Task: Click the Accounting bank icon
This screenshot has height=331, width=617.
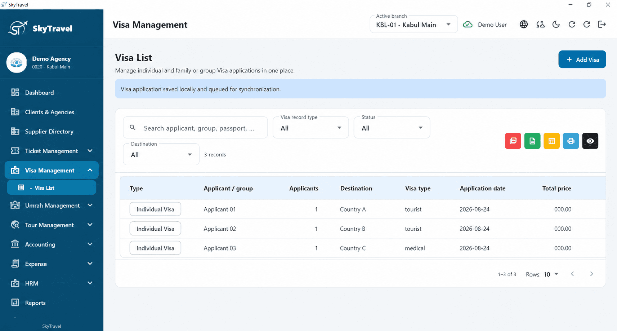Action: 15,244
